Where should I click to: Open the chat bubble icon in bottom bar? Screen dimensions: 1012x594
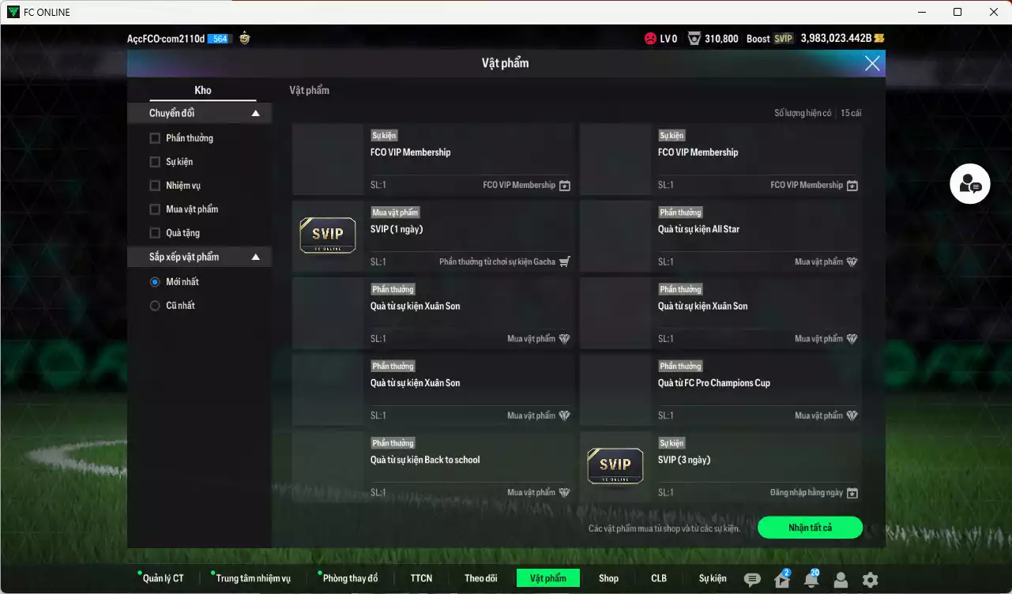pos(753,580)
